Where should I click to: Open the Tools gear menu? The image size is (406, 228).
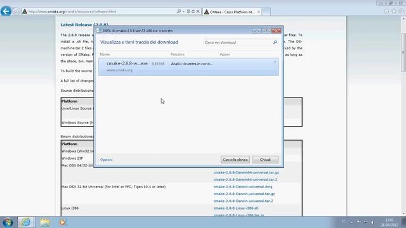click(401, 11)
